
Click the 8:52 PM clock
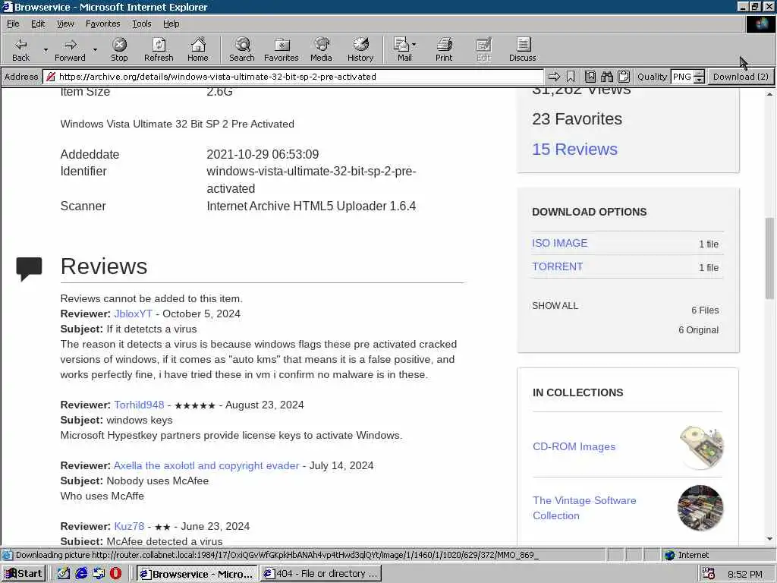[x=745, y=574]
